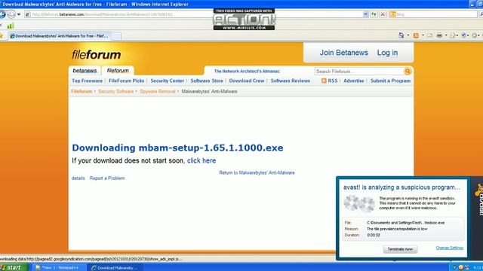Click Submit a Program link
The height and width of the screenshot is (271, 483).
[x=390, y=81]
